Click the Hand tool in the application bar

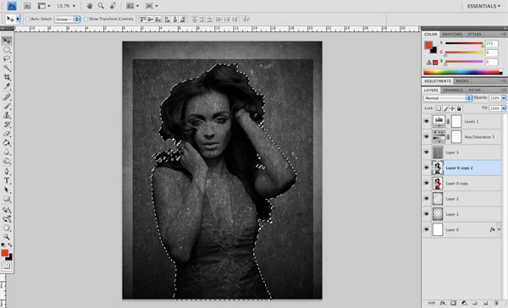pyautogui.click(x=90, y=6)
